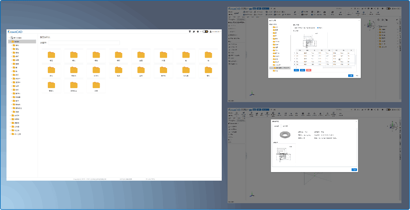Toggle the blue checkbox in the upper window dialog
The image size is (410, 210).
pos(318,28)
